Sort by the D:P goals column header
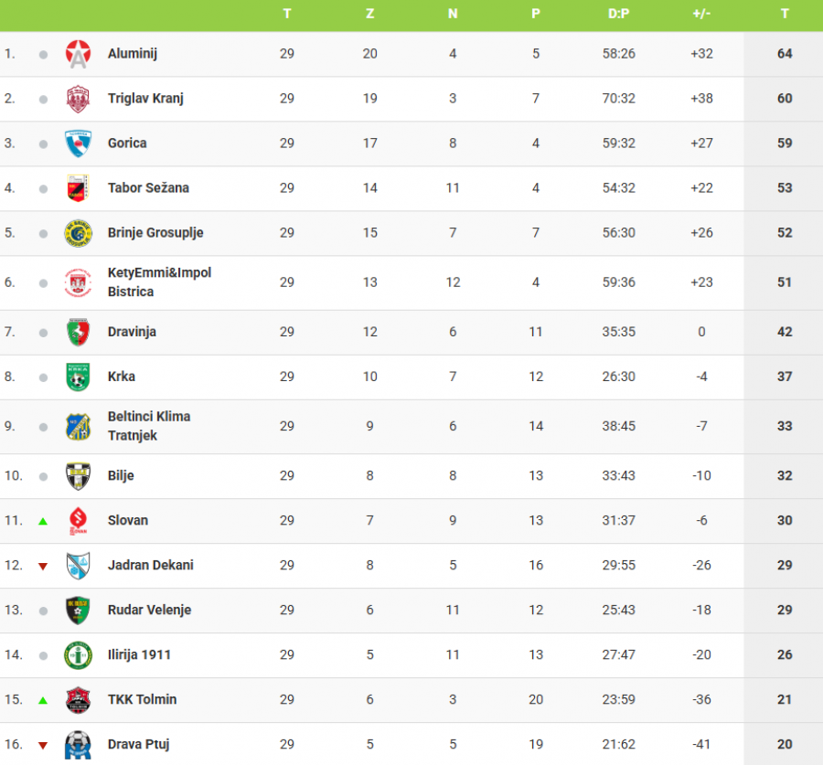Screen dimensions: 823x765 pyautogui.click(x=618, y=14)
